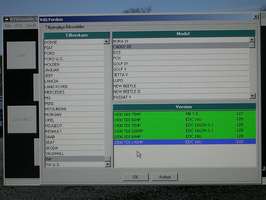Click the down arrow of Model scrollbar
Screen dimensions: 266x200
click(x=252, y=96)
